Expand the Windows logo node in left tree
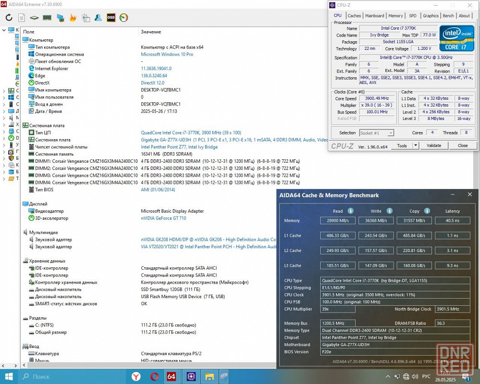 tap(4, 97)
